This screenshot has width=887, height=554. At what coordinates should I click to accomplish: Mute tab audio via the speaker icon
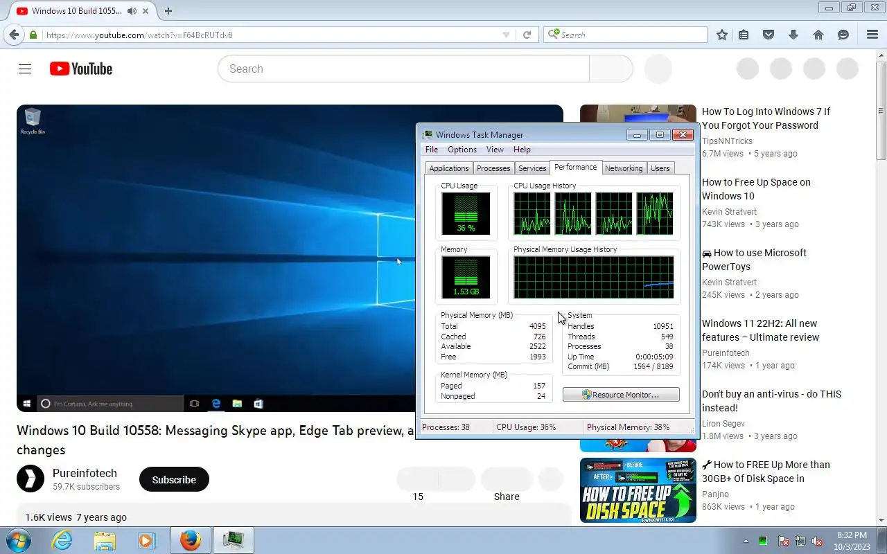[x=132, y=11]
